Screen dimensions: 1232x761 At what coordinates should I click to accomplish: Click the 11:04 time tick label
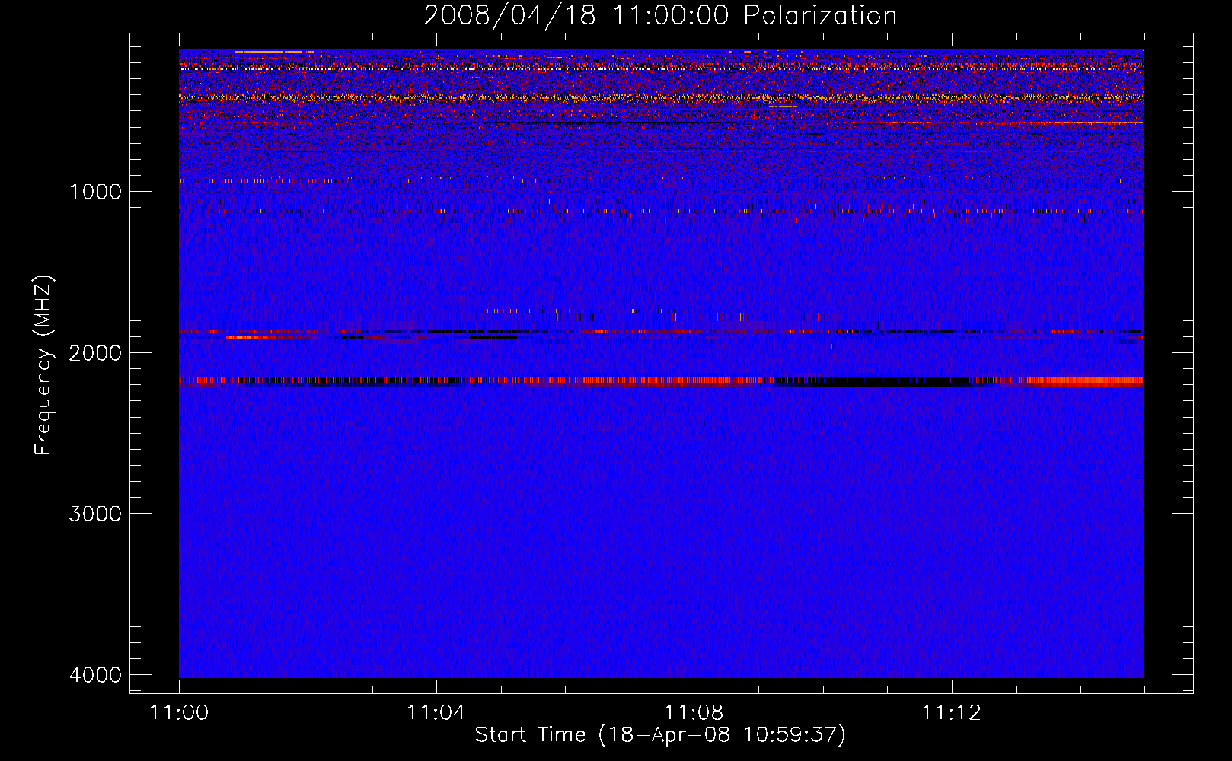(x=436, y=712)
